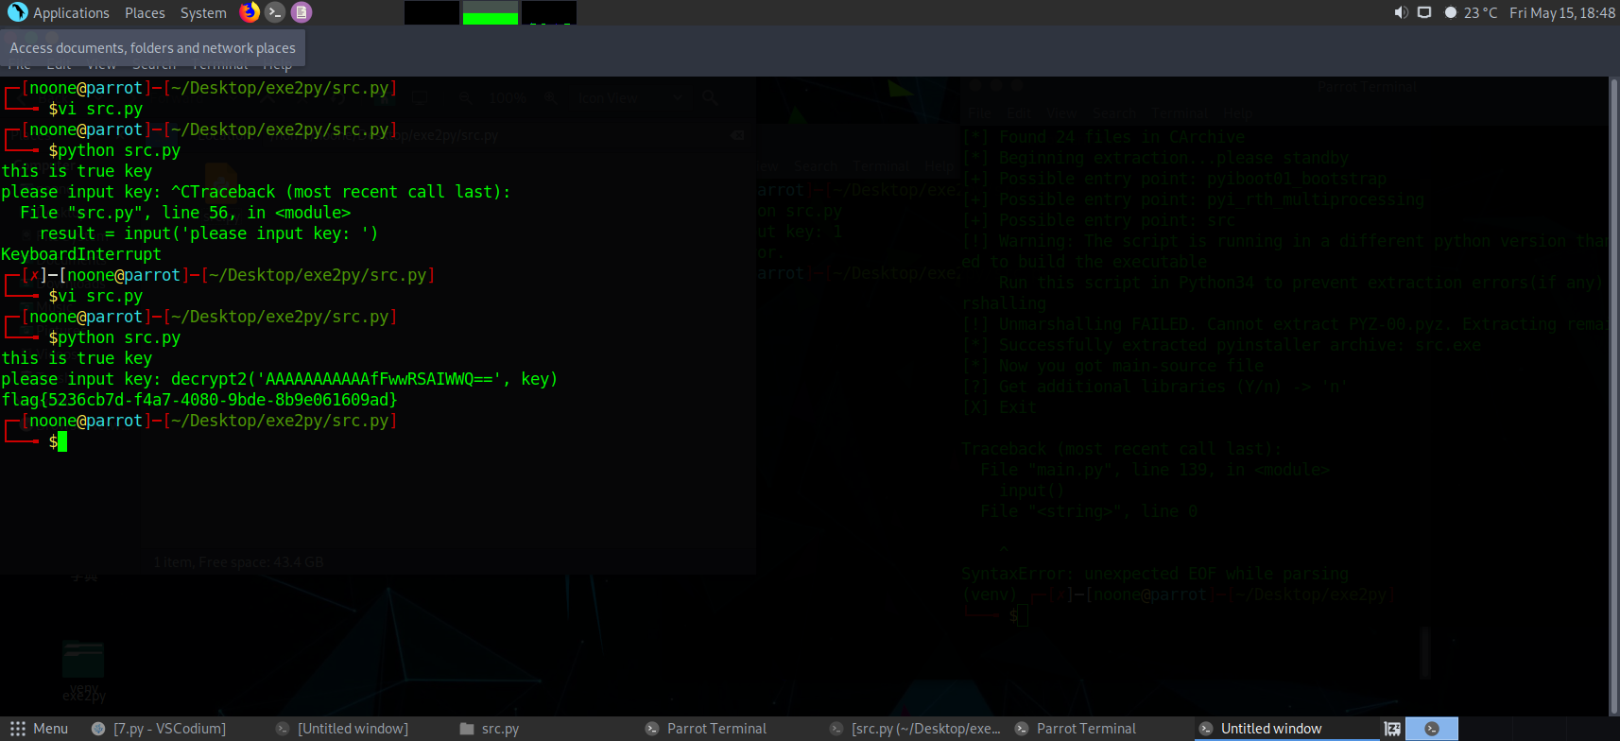This screenshot has width=1620, height=741.
Task: Click search icon in background file manager
Action: tap(709, 97)
